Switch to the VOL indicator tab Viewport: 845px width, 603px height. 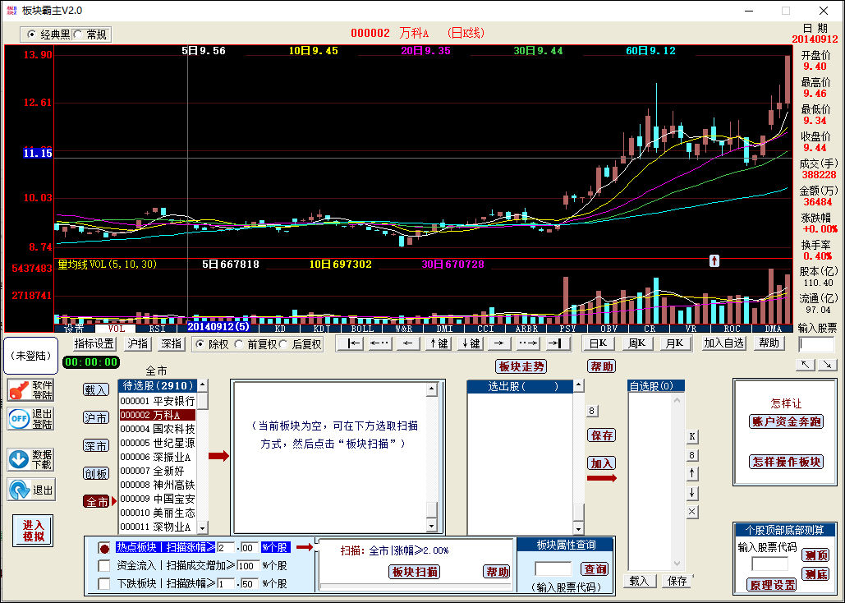click(x=117, y=328)
